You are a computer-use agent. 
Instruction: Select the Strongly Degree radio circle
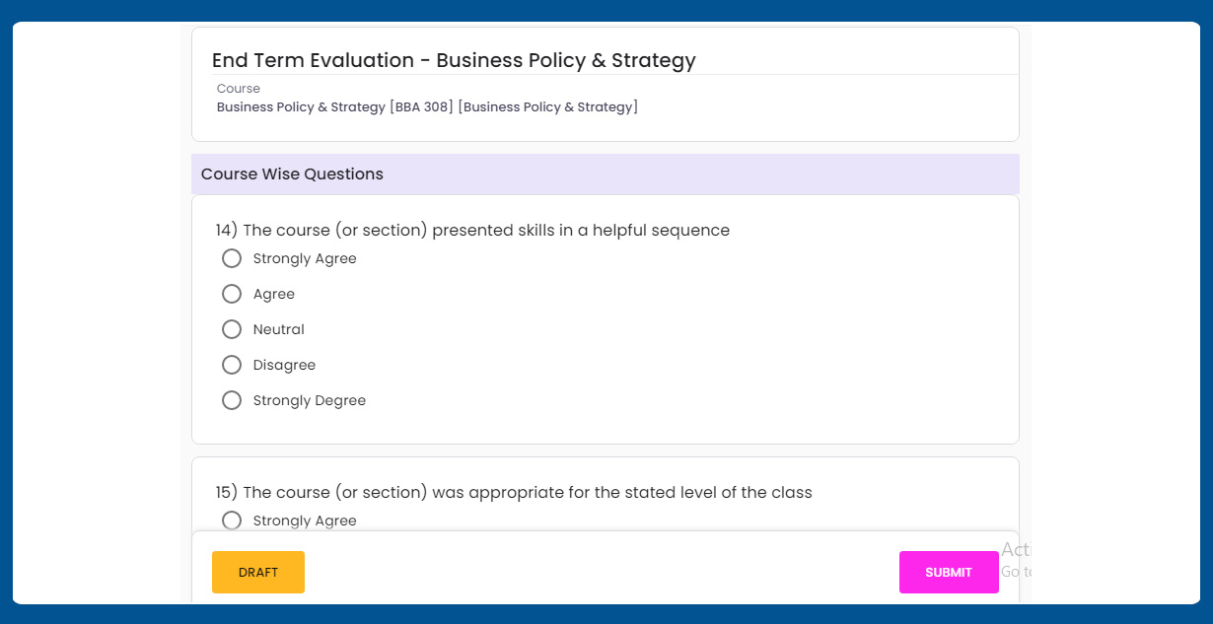232,400
